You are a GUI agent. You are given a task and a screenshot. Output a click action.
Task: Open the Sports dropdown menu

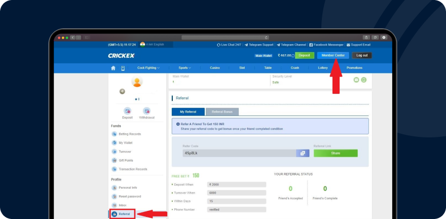point(184,68)
